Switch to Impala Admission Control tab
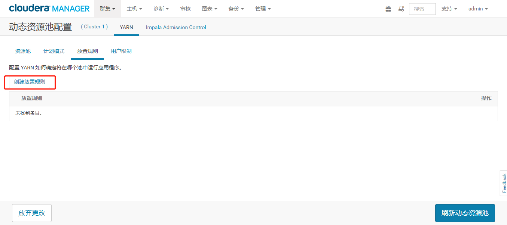 coord(176,27)
